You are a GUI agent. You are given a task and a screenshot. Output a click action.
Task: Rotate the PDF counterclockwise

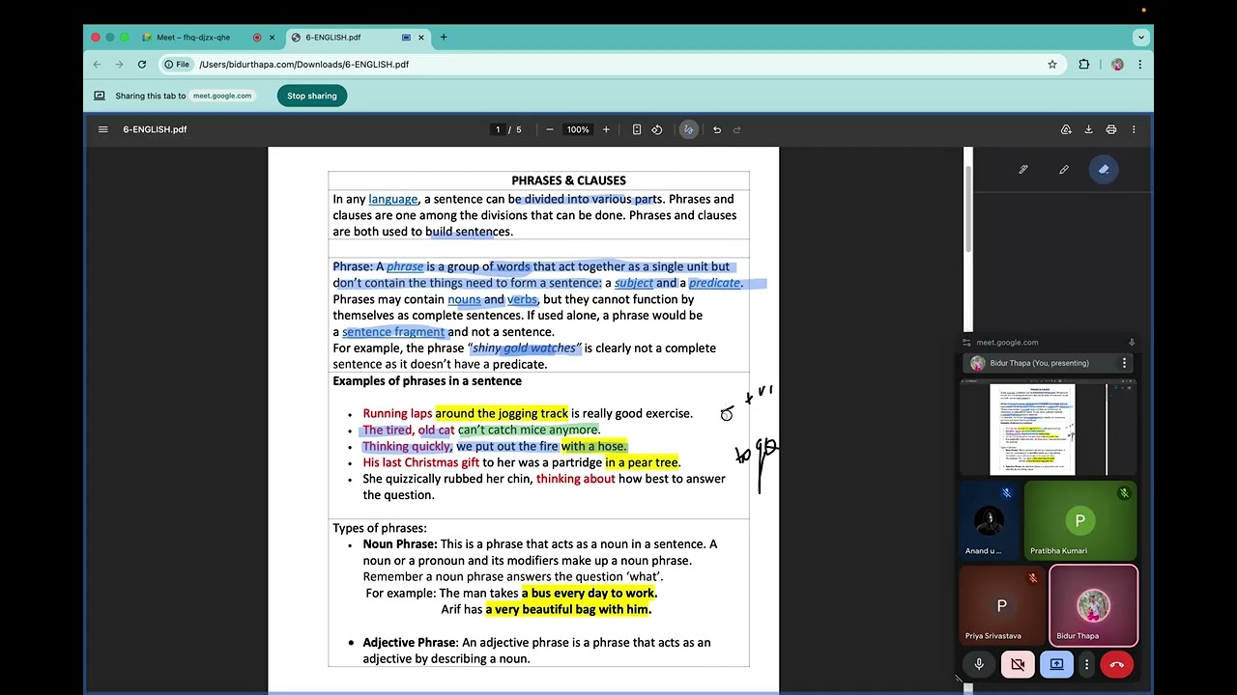[x=657, y=129]
